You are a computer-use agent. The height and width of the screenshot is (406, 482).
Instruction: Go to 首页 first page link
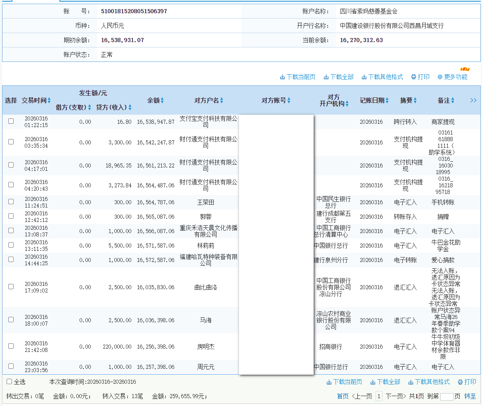pos(342,396)
